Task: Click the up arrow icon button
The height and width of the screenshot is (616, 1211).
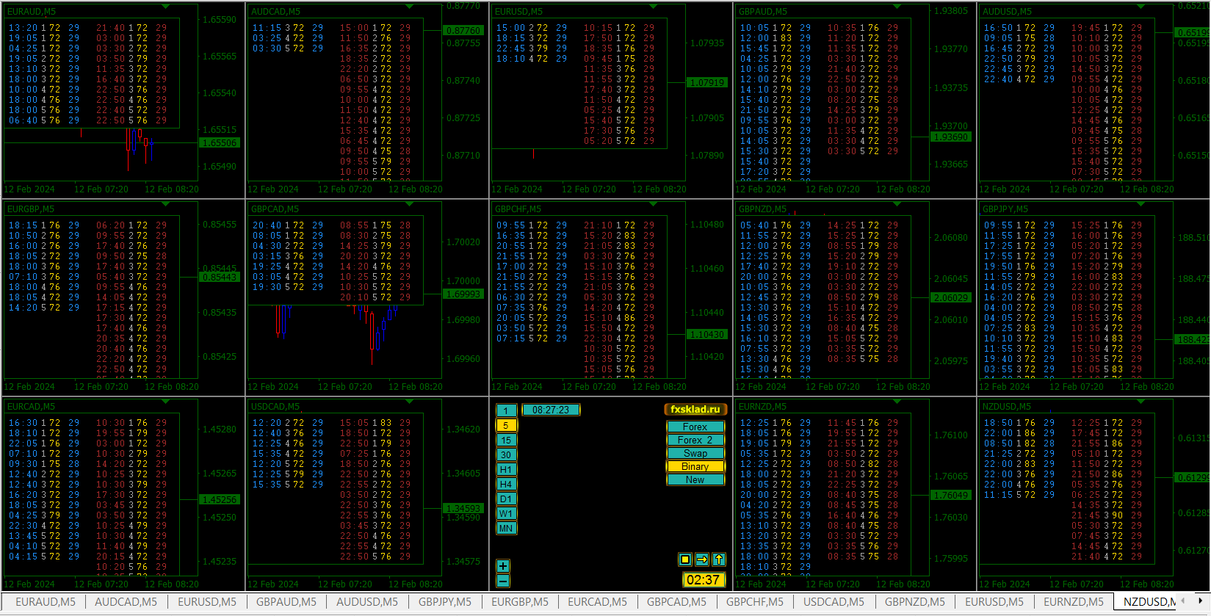Action: pos(719,559)
